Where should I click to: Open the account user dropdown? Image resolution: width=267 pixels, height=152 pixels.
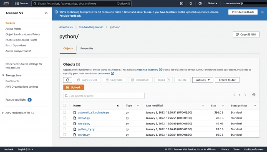[245, 3]
